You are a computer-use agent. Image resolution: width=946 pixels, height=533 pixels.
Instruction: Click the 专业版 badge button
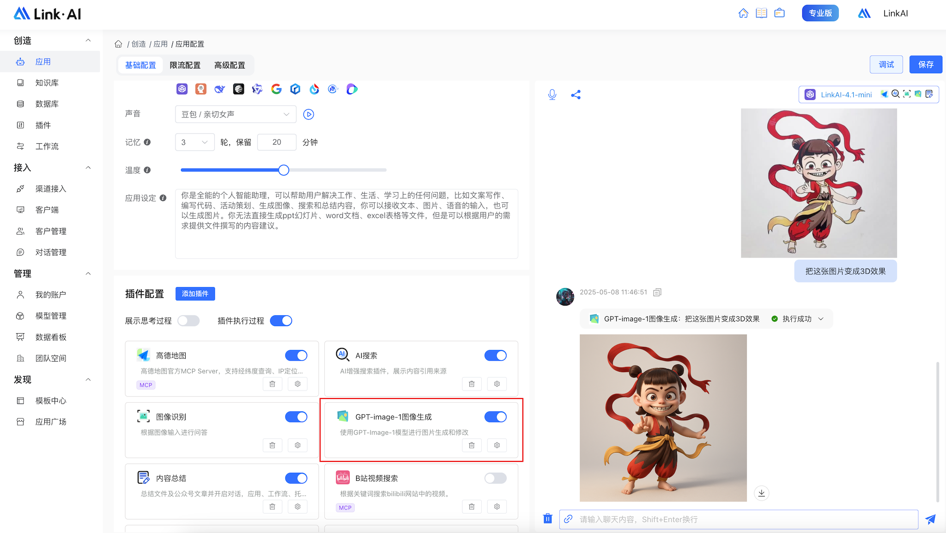click(820, 13)
